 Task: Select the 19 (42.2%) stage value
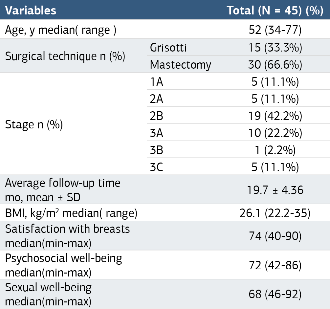pyautogui.click(x=275, y=116)
